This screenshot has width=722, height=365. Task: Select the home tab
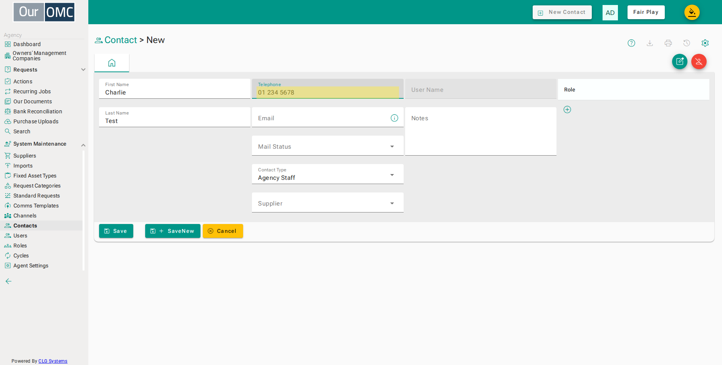point(112,63)
